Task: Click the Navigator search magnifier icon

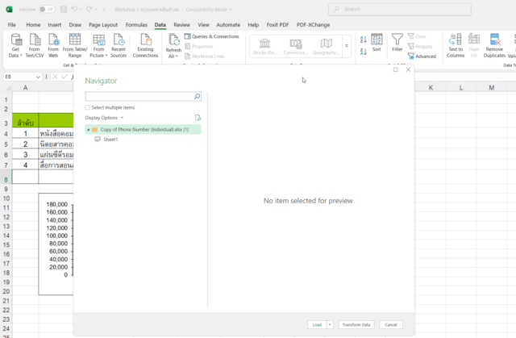Action: (x=197, y=97)
